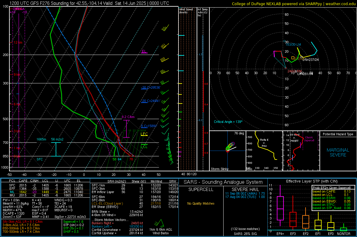Screen dimensions: 357x237
Task: Click the 12 km height marker
Action: click(18, 43)
